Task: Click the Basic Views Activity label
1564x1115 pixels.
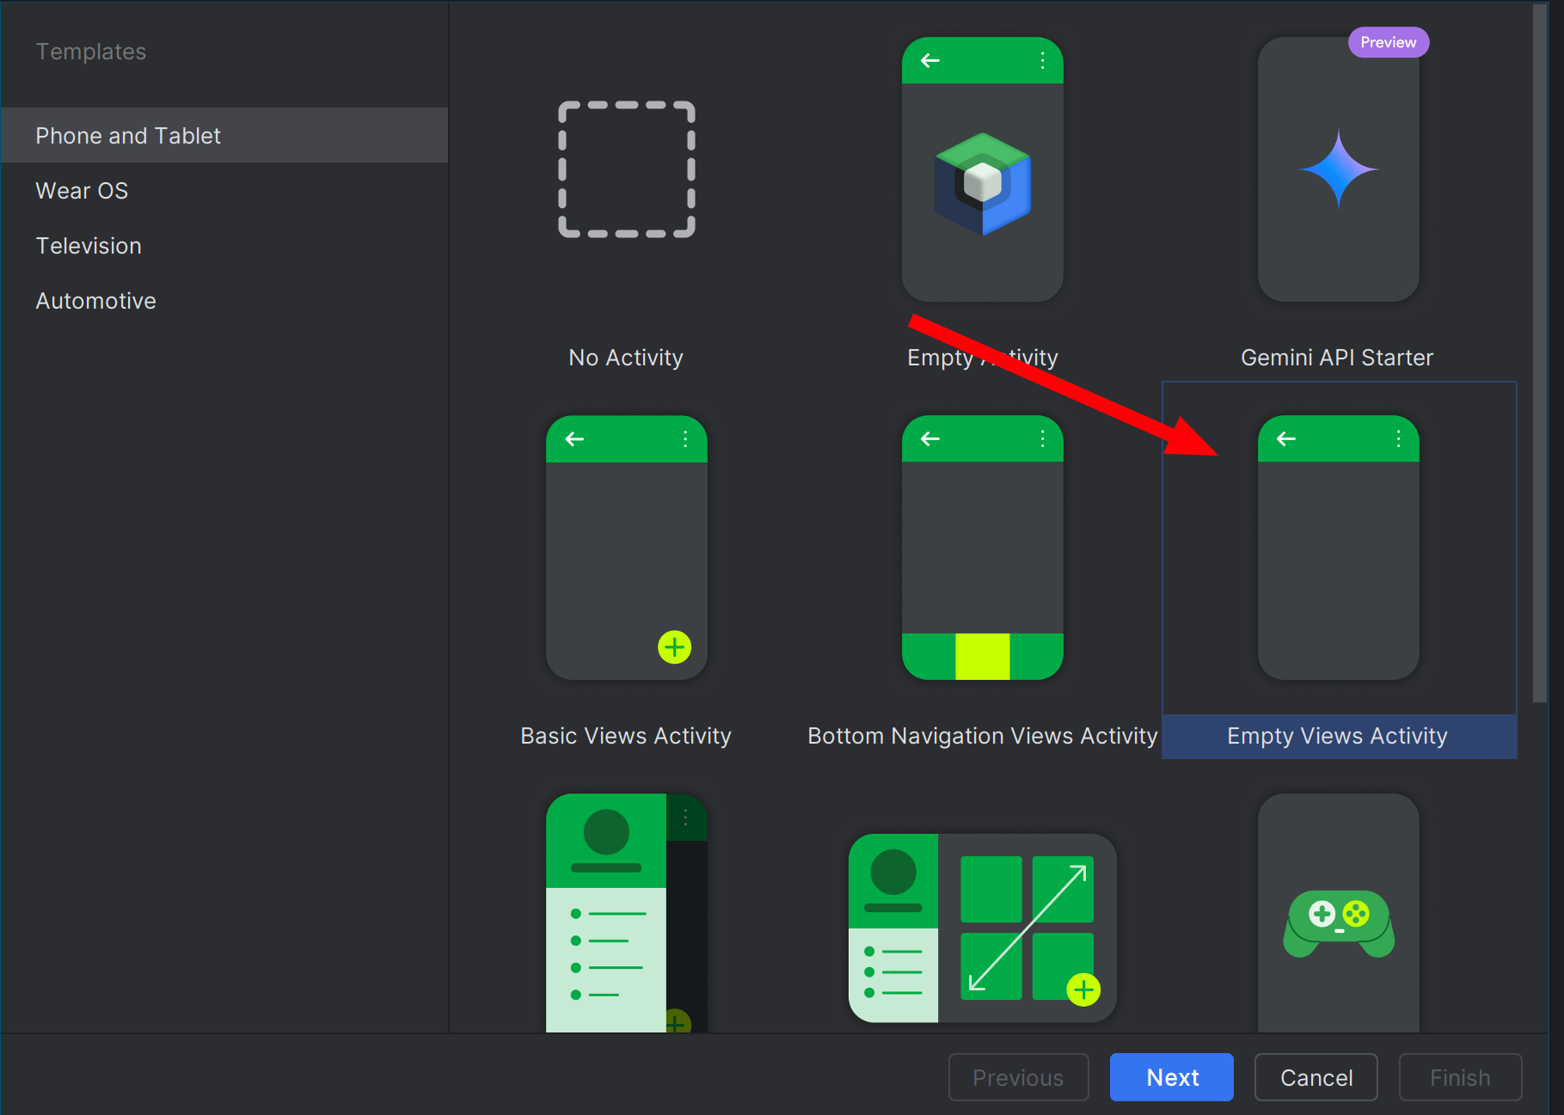Action: [626, 736]
